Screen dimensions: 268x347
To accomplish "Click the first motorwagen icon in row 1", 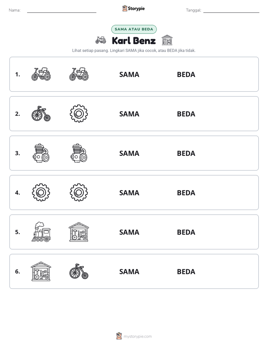I will 41,74.
